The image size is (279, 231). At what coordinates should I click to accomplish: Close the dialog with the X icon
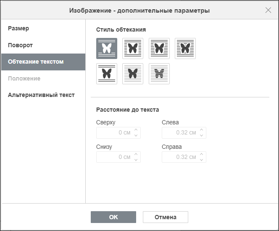tap(268, 10)
